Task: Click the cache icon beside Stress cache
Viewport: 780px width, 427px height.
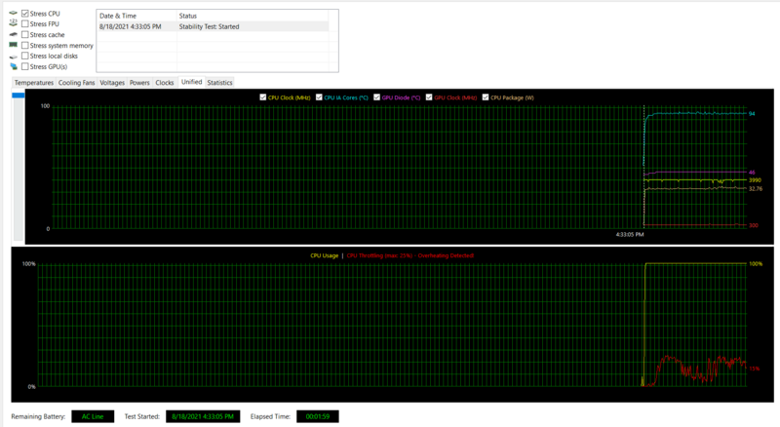Action: [x=13, y=34]
